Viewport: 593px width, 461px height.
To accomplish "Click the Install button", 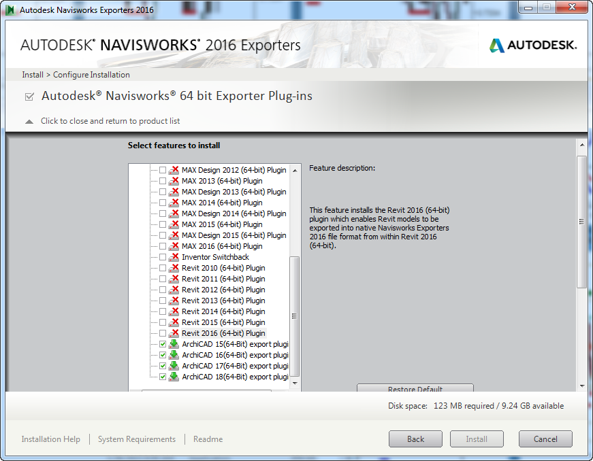I will [x=477, y=439].
